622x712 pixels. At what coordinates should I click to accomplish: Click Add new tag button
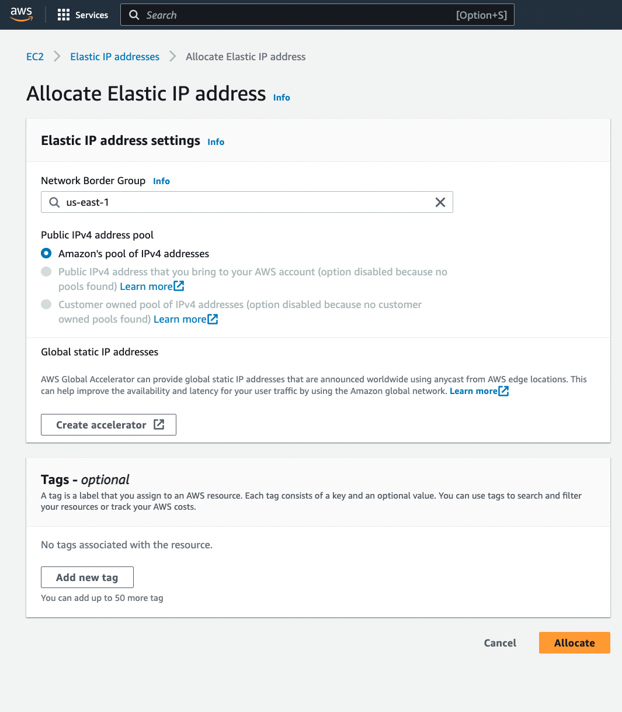coord(87,577)
